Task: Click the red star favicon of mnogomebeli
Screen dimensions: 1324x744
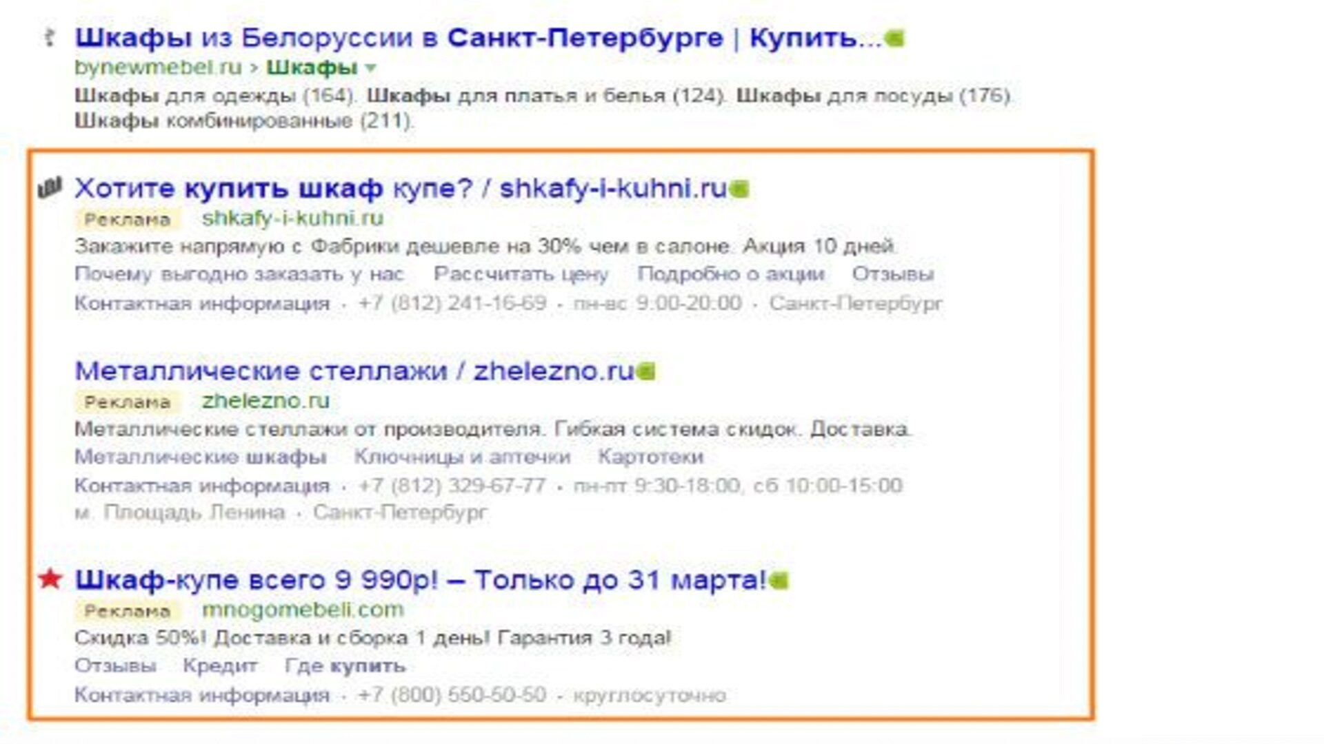Action: pyautogui.click(x=50, y=579)
